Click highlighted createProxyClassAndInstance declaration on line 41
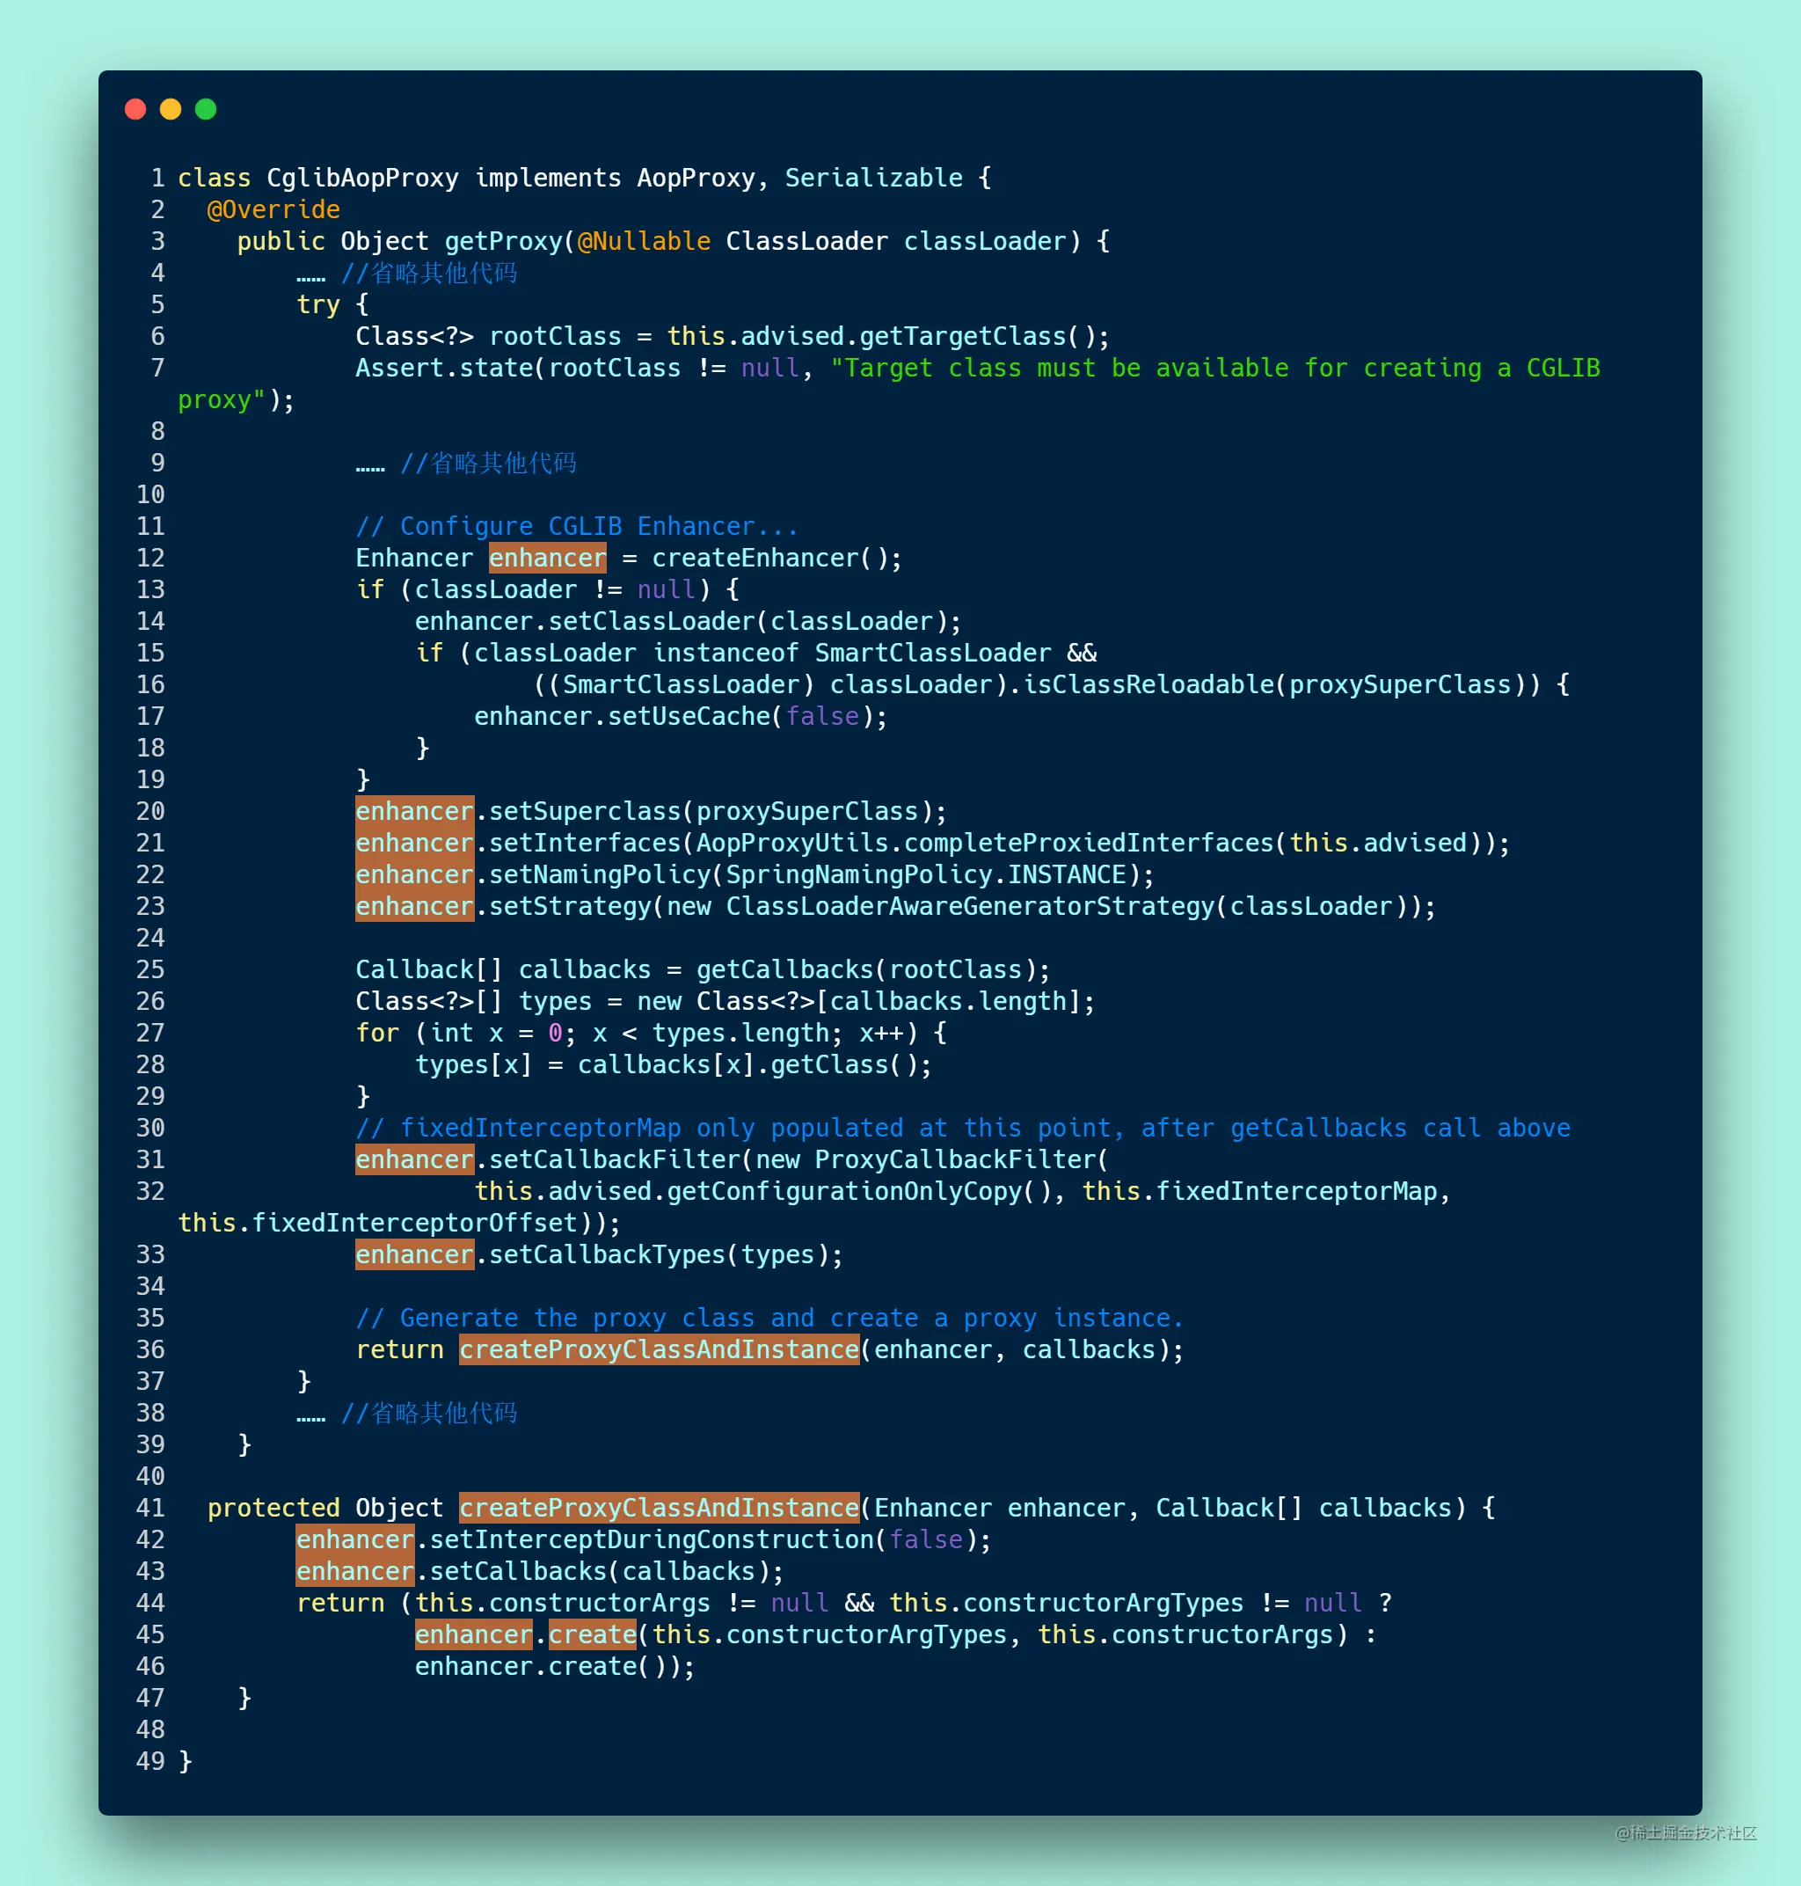Image resolution: width=1801 pixels, height=1886 pixels. (660, 1509)
